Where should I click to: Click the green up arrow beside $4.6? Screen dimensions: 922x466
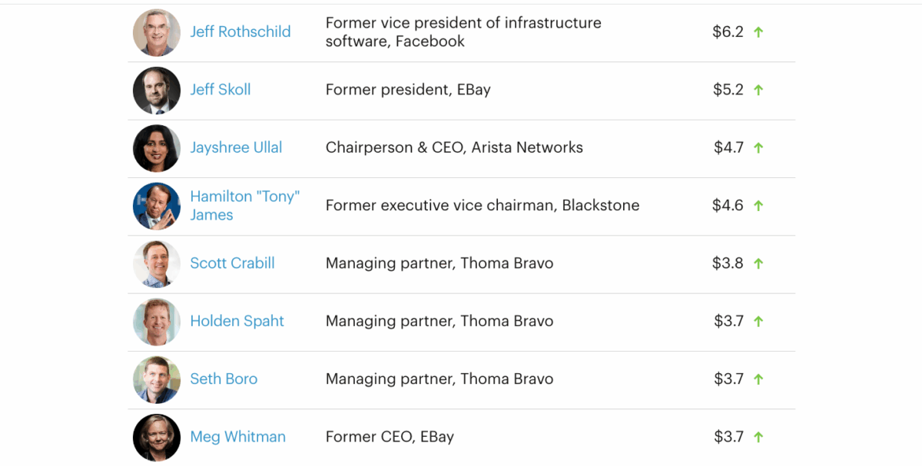coord(758,206)
